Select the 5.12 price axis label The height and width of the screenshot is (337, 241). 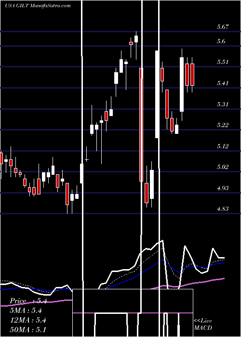pos(223,146)
